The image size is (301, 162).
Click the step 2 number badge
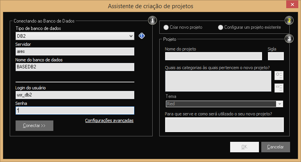289,20
